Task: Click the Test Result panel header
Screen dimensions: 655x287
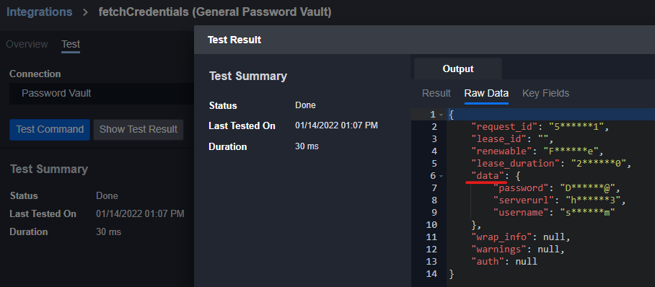Action: [x=424, y=40]
